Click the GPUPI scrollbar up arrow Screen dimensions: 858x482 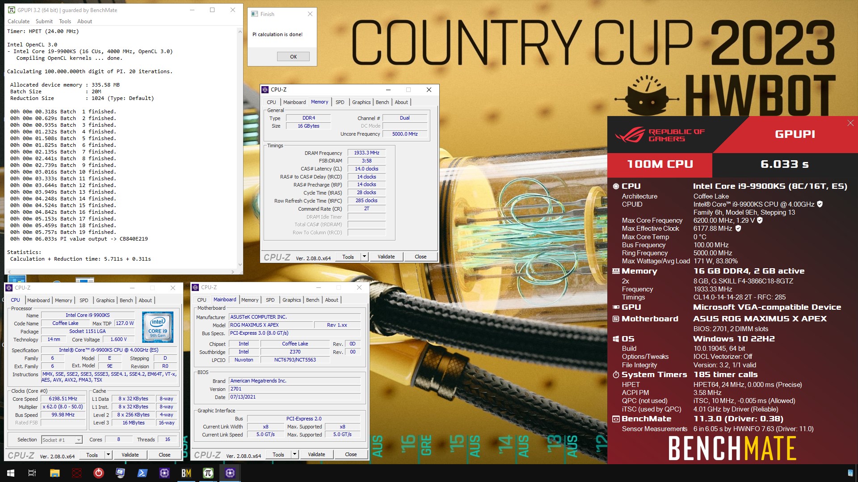[240, 32]
